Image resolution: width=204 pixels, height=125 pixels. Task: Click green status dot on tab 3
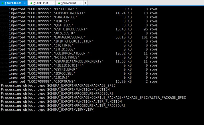click(x=59, y=3)
